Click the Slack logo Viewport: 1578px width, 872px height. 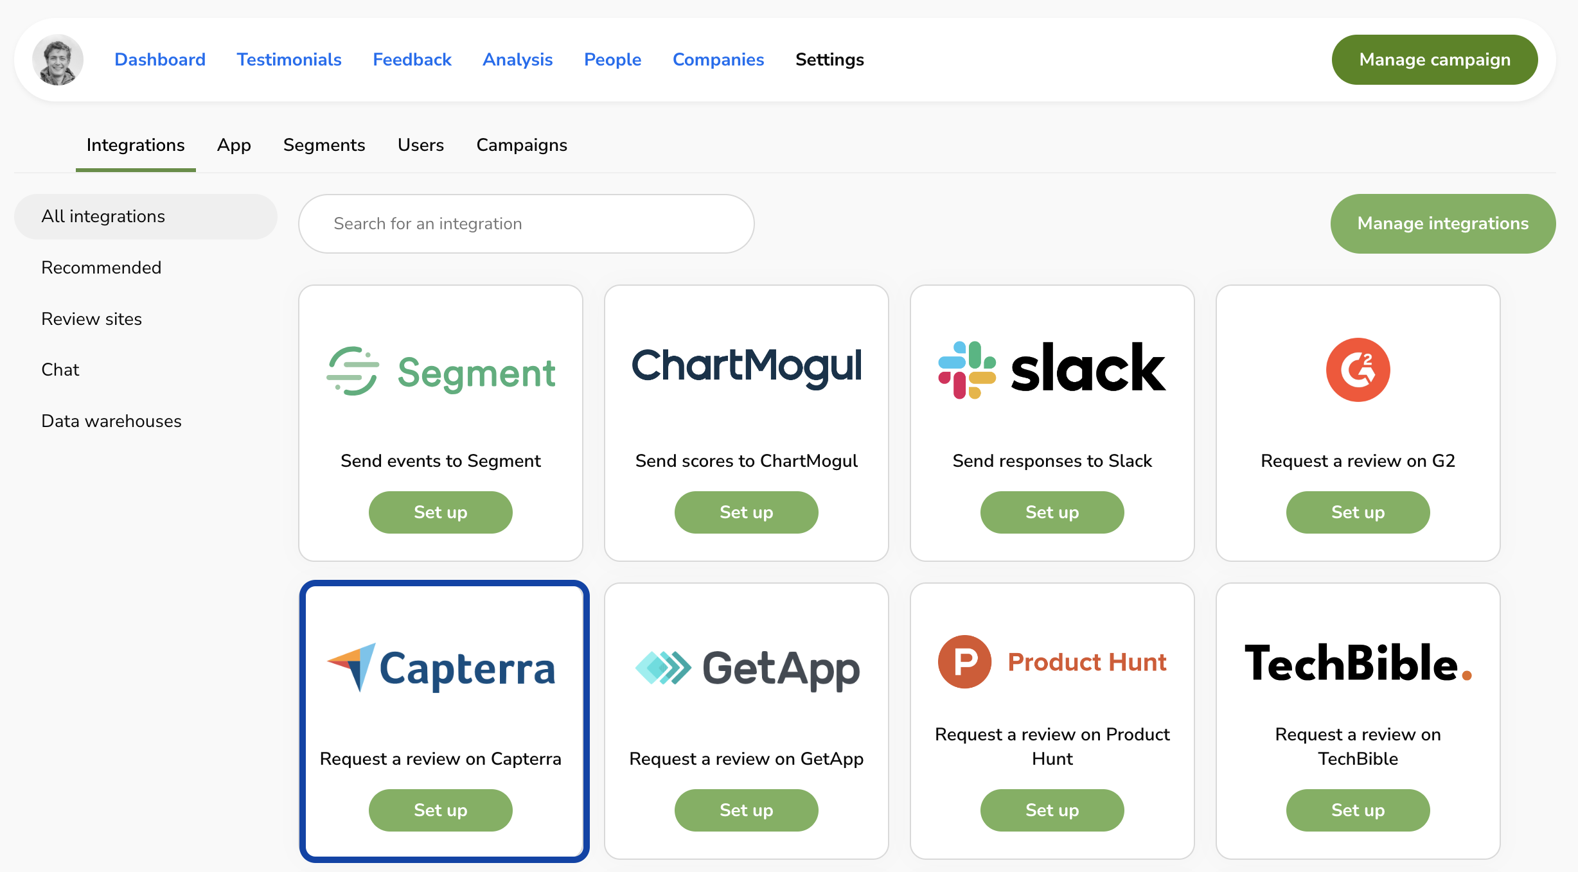click(1052, 369)
